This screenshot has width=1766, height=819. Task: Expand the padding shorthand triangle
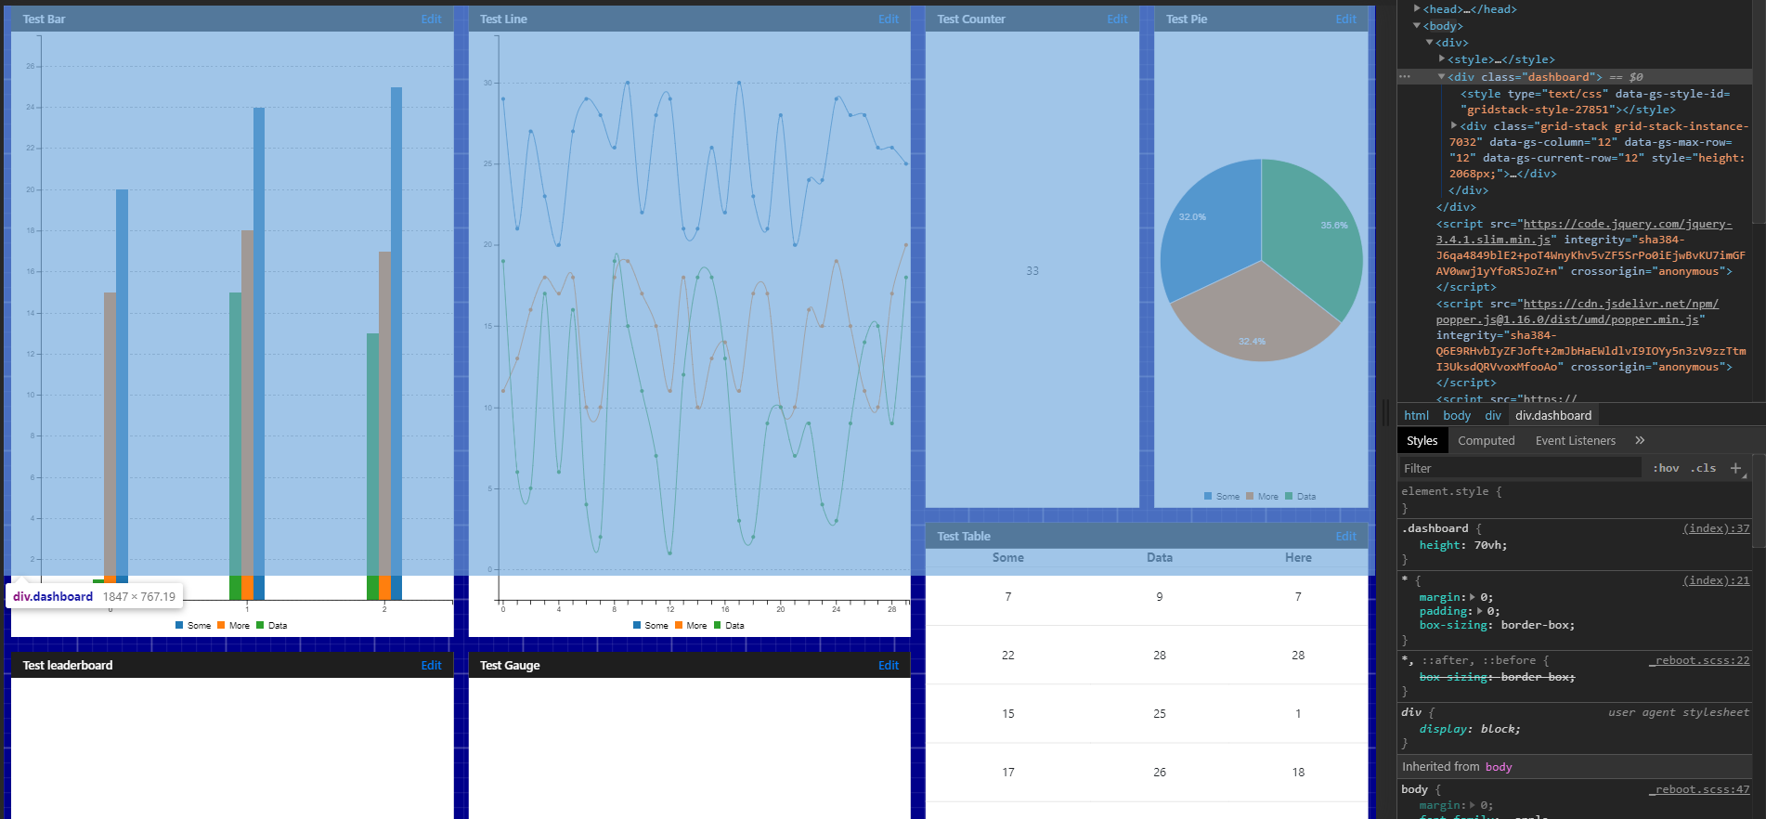pos(1480,611)
